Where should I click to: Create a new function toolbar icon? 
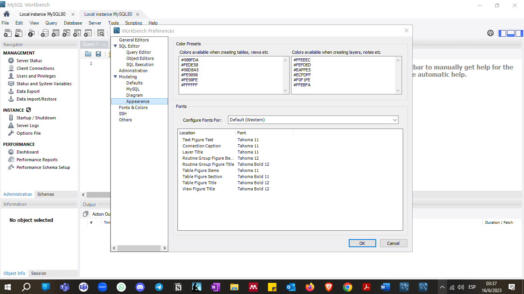pyautogui.click(x=88, y=33)
